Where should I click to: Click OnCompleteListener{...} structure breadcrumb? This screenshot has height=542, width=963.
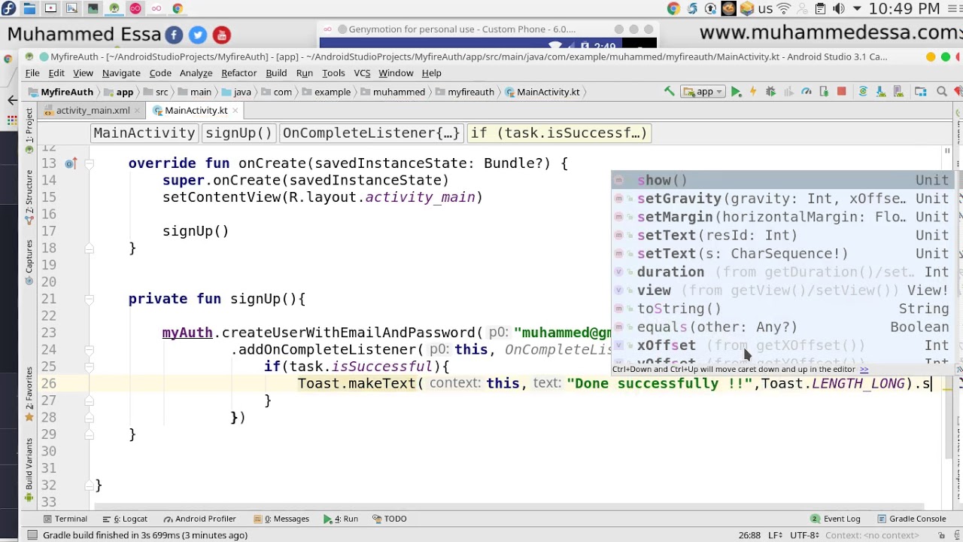[371, 133]
